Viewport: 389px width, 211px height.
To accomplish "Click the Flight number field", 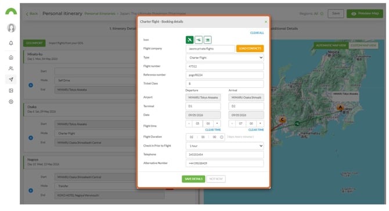I will 225,66.
